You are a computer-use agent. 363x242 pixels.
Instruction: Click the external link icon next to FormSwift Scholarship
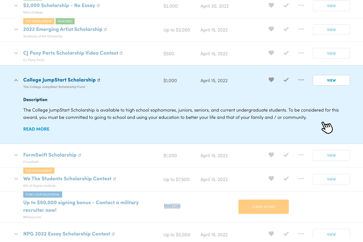[80, 155]
